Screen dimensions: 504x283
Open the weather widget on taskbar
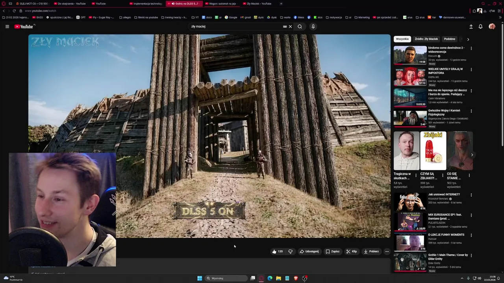pos(13,278)
